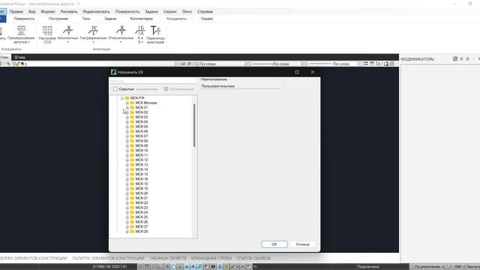Switch to the 3D вид tab
The height and width of the screenshot is (270, 480).
pyautogui.click(x=19, y=57)
